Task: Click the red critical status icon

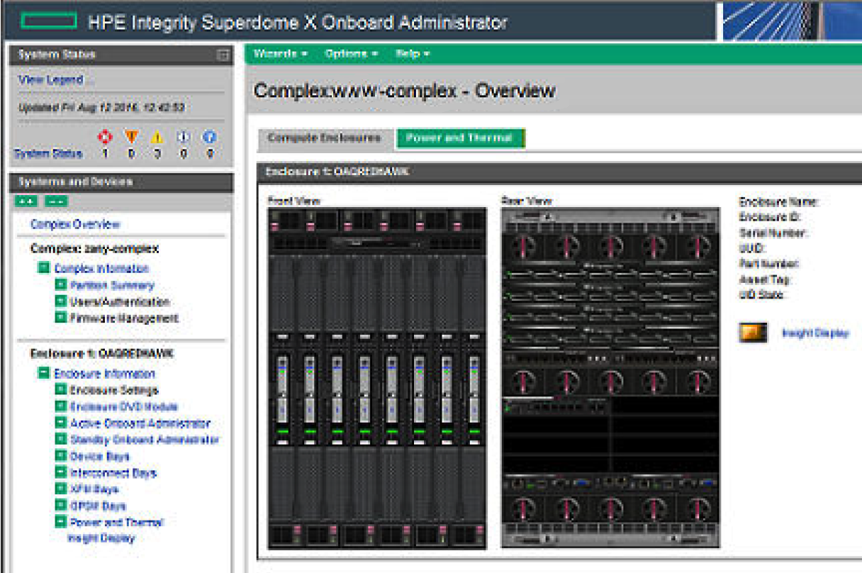Action: [105, 136]
